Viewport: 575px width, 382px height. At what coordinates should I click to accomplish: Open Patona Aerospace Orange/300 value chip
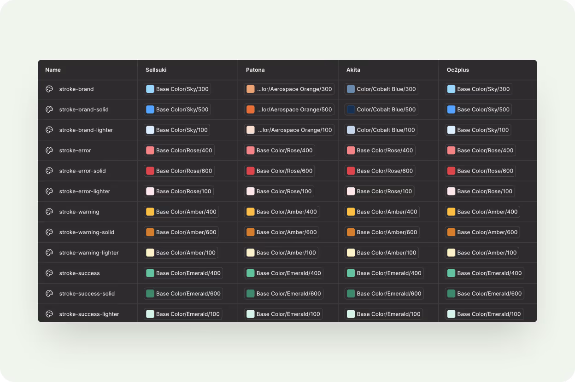click(x=289, y=89)
